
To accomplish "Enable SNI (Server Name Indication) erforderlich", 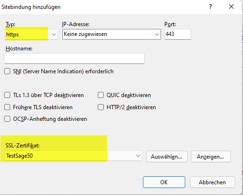I will coord(7,71).
